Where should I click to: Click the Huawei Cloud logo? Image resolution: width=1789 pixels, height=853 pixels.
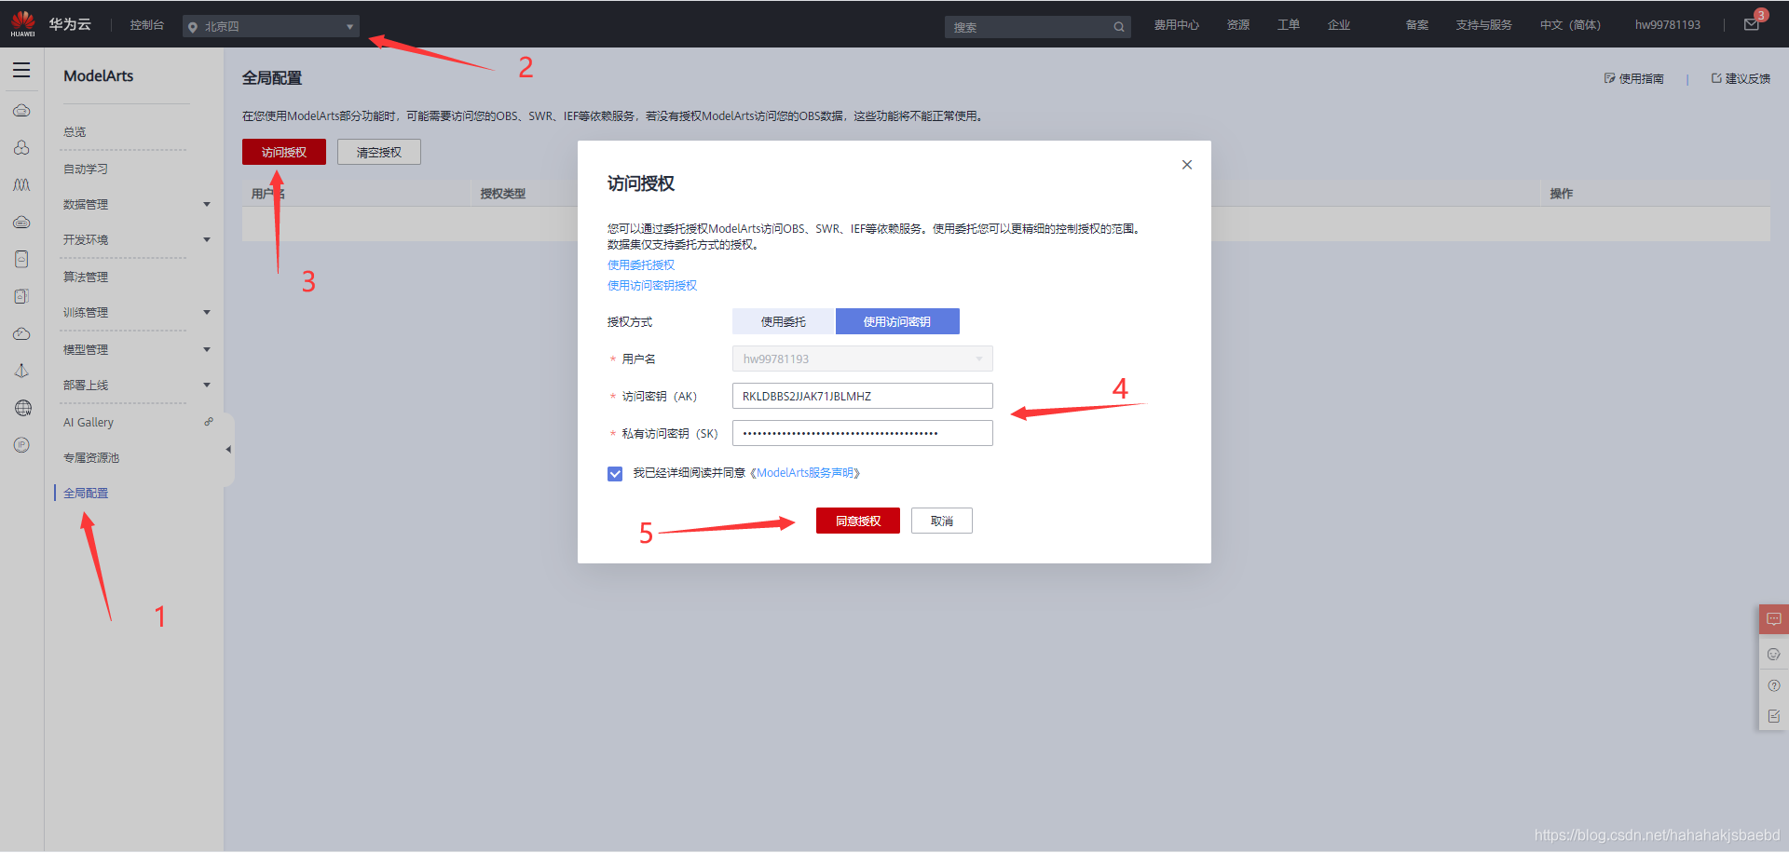coord(23,24)
